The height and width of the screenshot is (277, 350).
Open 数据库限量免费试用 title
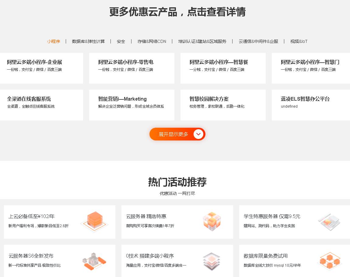tap(266, 256)
